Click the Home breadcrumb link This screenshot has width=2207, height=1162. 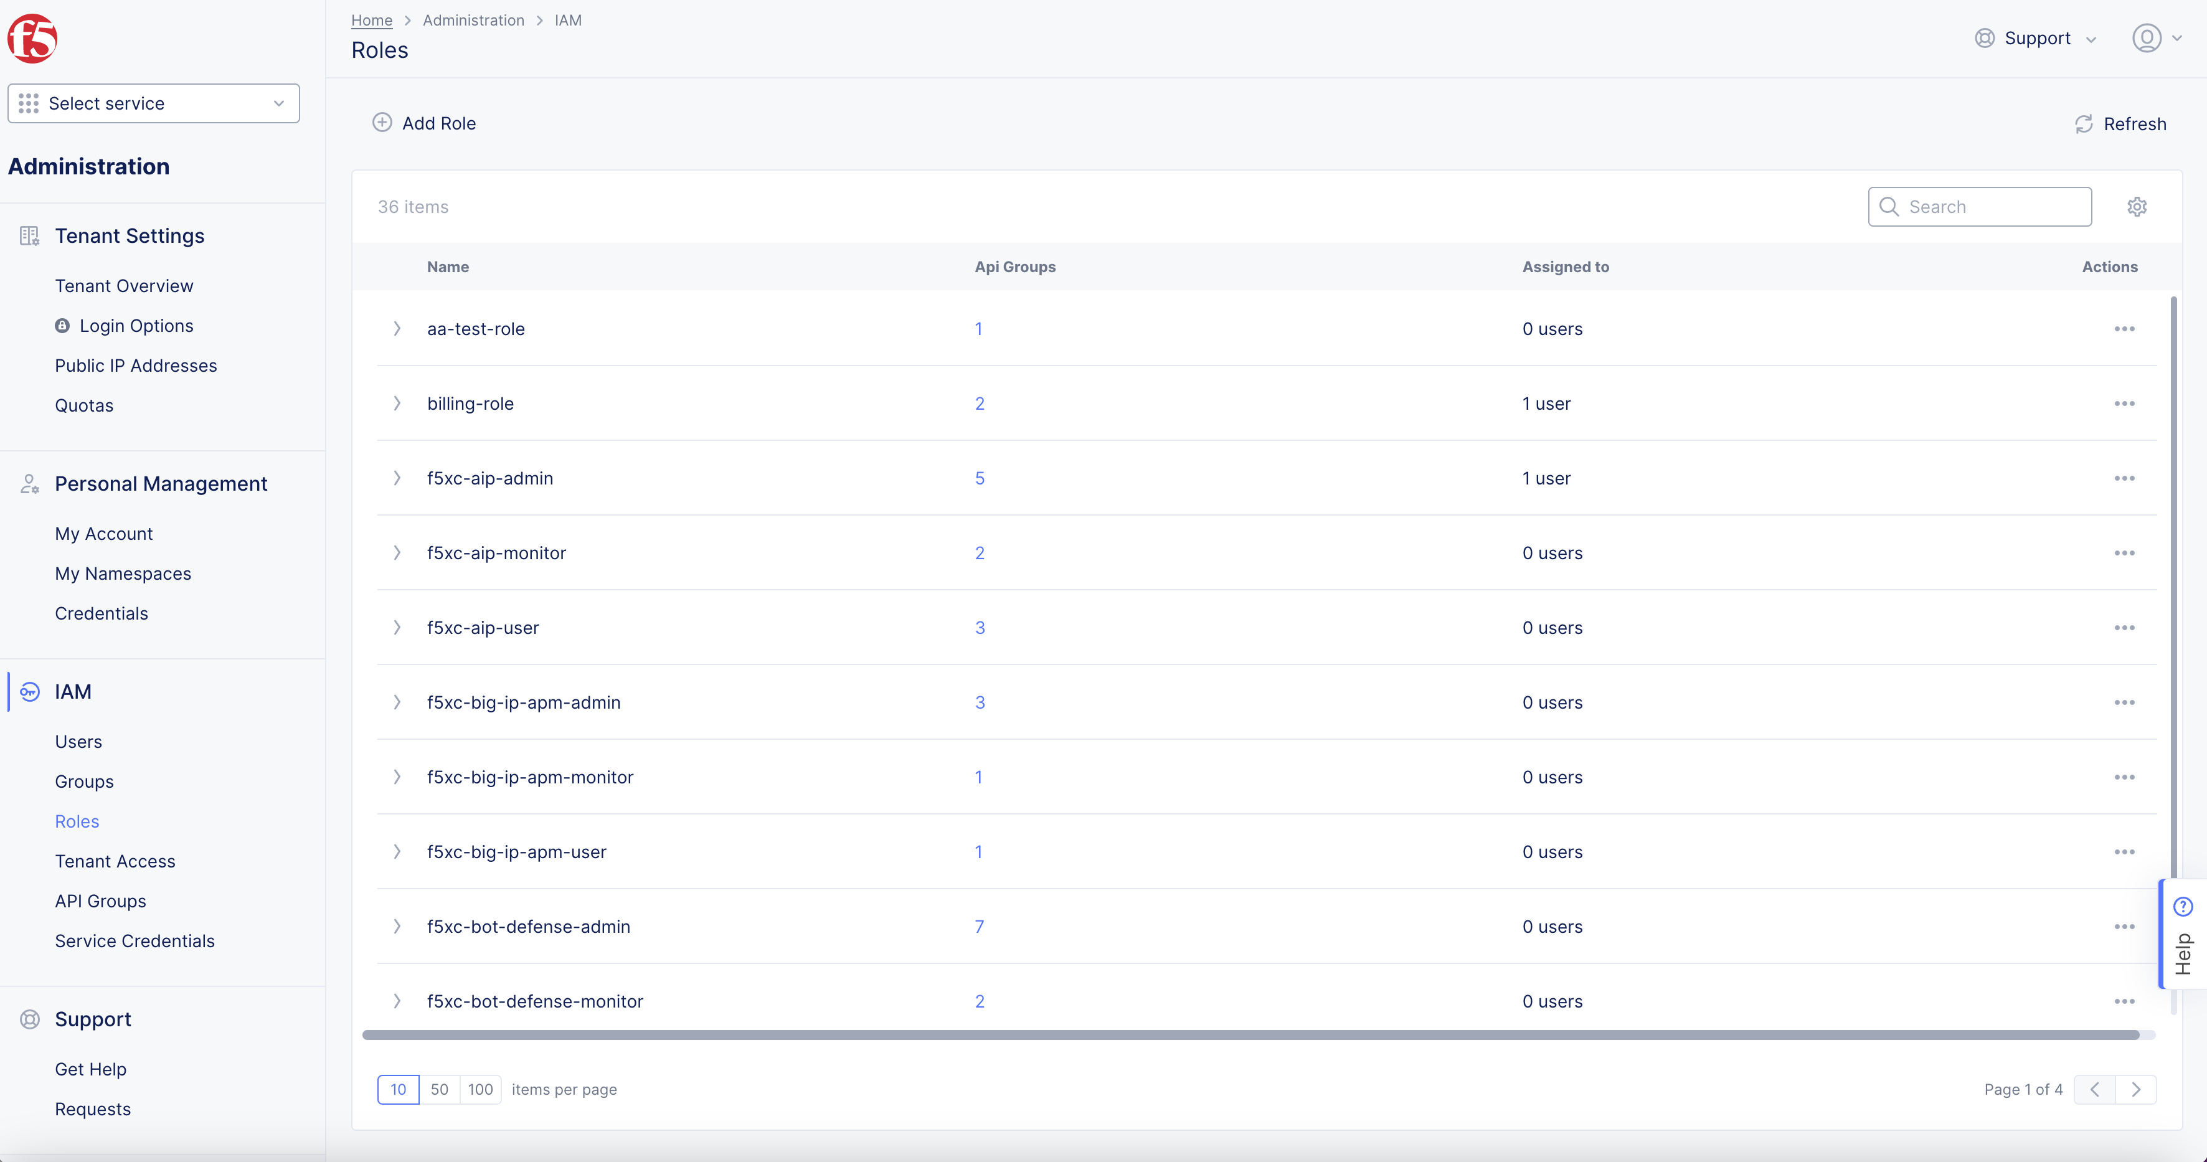point(371,20)
